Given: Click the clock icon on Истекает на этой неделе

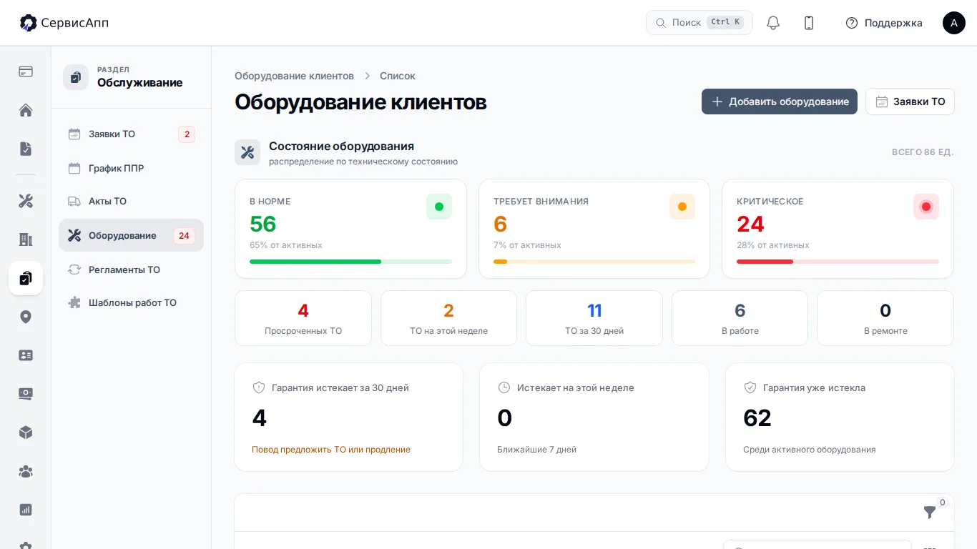Looking at the screenshot, I should pyautogui.click(x=504, y=387).
